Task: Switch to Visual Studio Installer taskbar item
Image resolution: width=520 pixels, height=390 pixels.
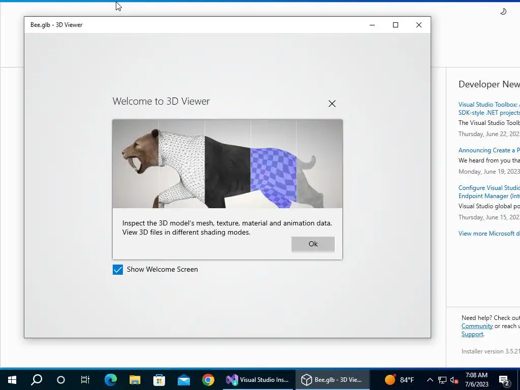Action: click(257, 380)
